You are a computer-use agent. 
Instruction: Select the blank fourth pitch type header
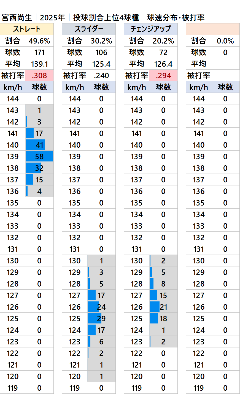pyautogui.click(x=213, y=29)
